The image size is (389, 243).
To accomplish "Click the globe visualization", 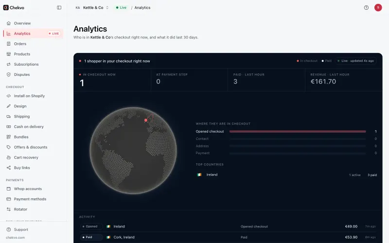I will (x=133, y=151).
